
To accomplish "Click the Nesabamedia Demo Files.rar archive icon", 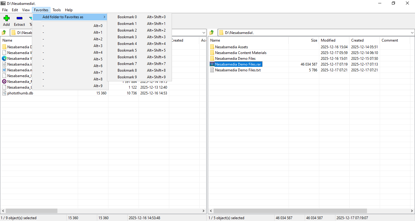I will [x=212, y=64].
